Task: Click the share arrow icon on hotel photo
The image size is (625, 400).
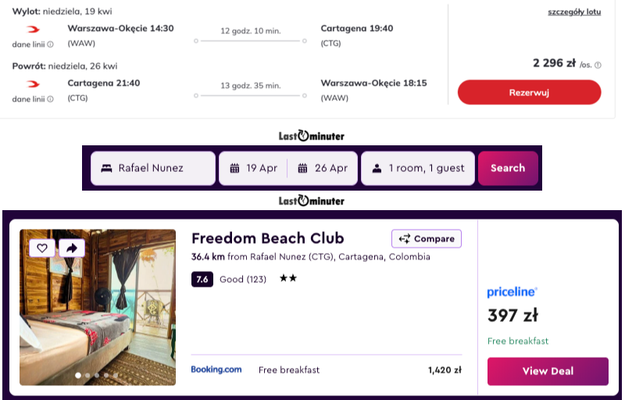Action: click(x=71, y=248)
